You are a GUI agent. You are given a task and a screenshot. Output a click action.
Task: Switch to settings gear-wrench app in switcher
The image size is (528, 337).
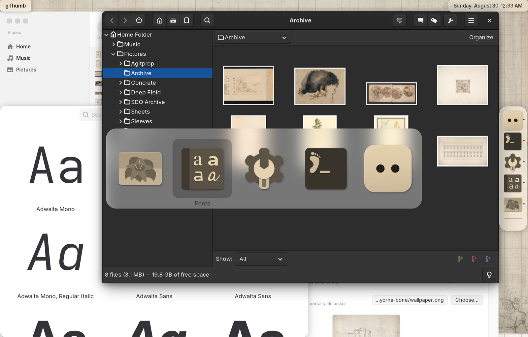click(264, 168)
